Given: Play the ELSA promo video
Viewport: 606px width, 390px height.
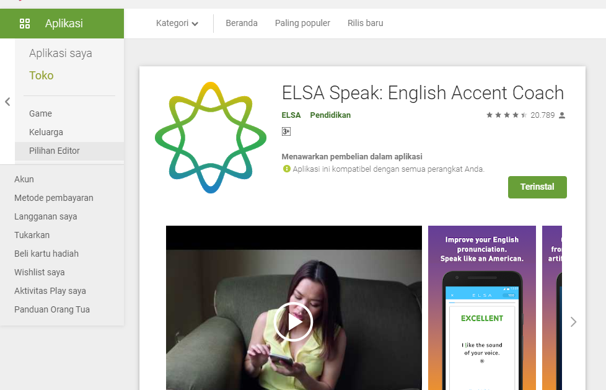Looking at the screenshot, I should [x=293, y=322].
